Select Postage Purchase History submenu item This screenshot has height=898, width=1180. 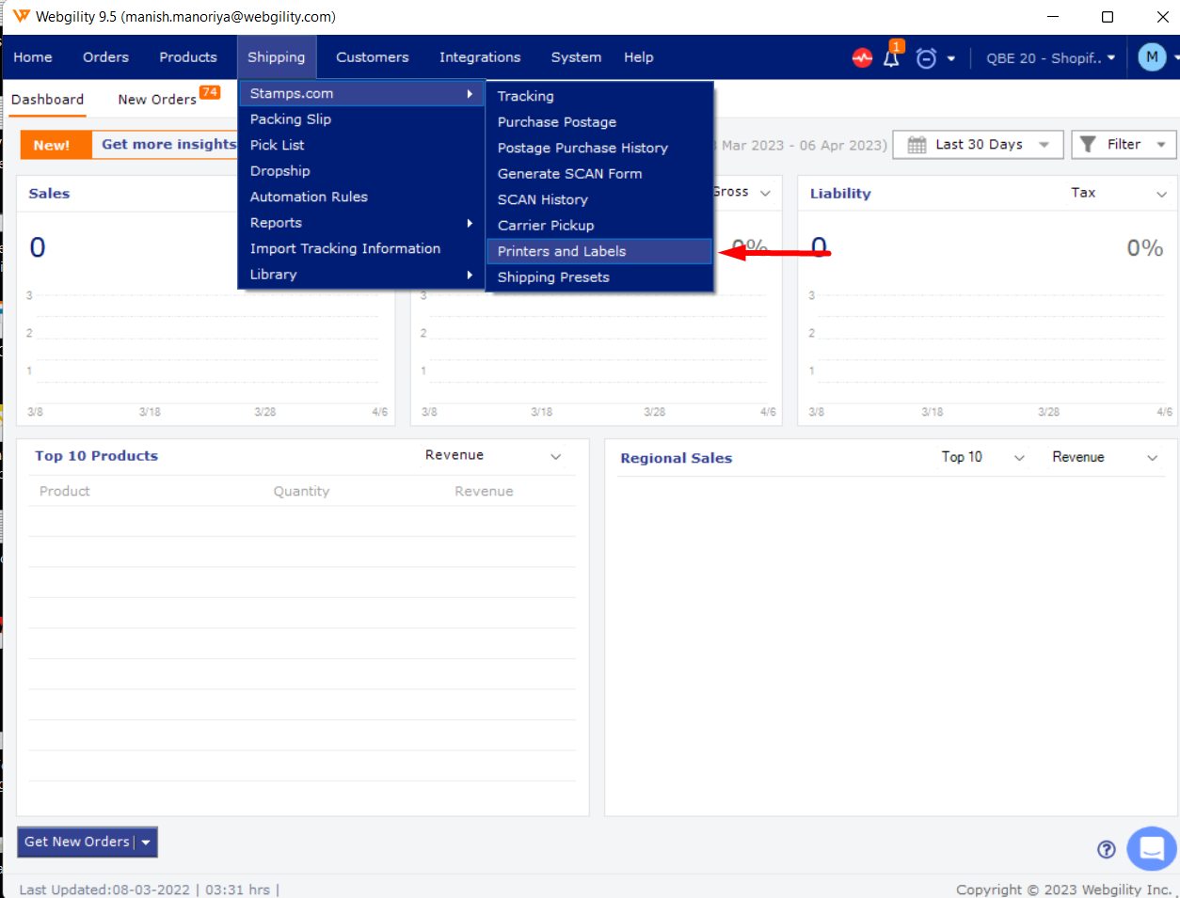[x=599, y=148]
